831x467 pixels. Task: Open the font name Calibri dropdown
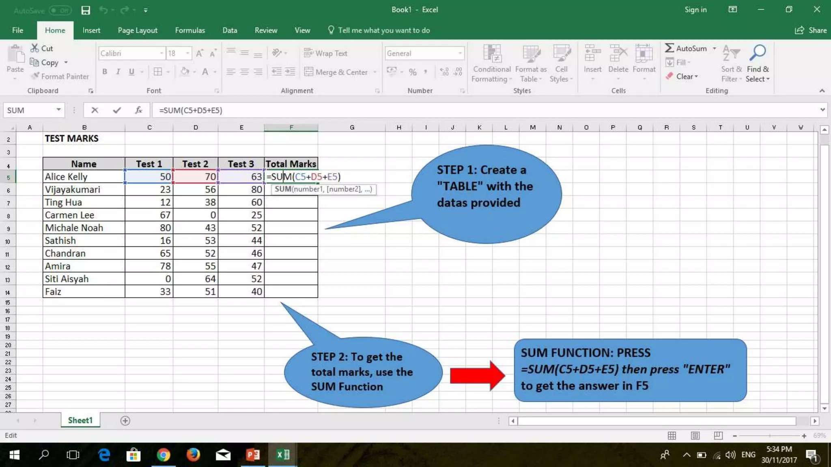click(161, 53)
